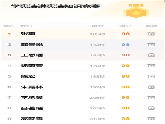This screenshot has width=165, height=124.
Task: Click the name 高梦雪
Action: tap(32, 119)
